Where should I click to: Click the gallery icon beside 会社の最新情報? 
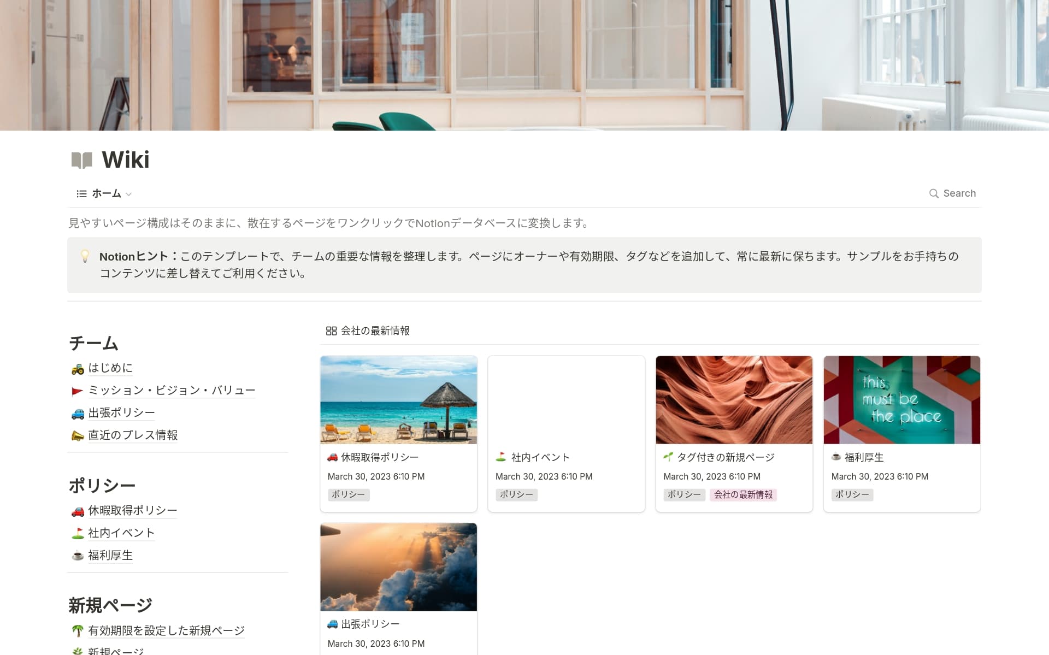pyautogui.click(x=330, y=331)
